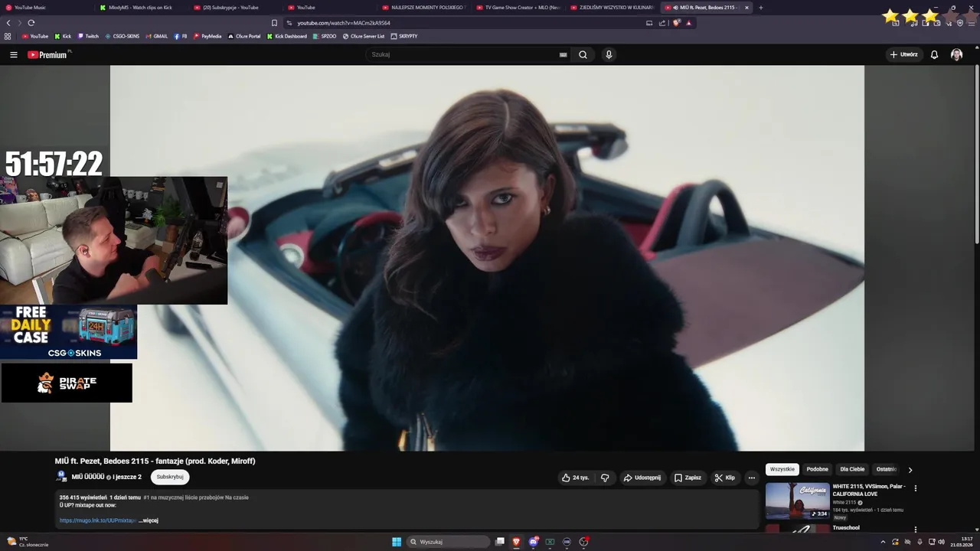Click the share page icon in address bar
Screen dimensions: 980x551
662,23
